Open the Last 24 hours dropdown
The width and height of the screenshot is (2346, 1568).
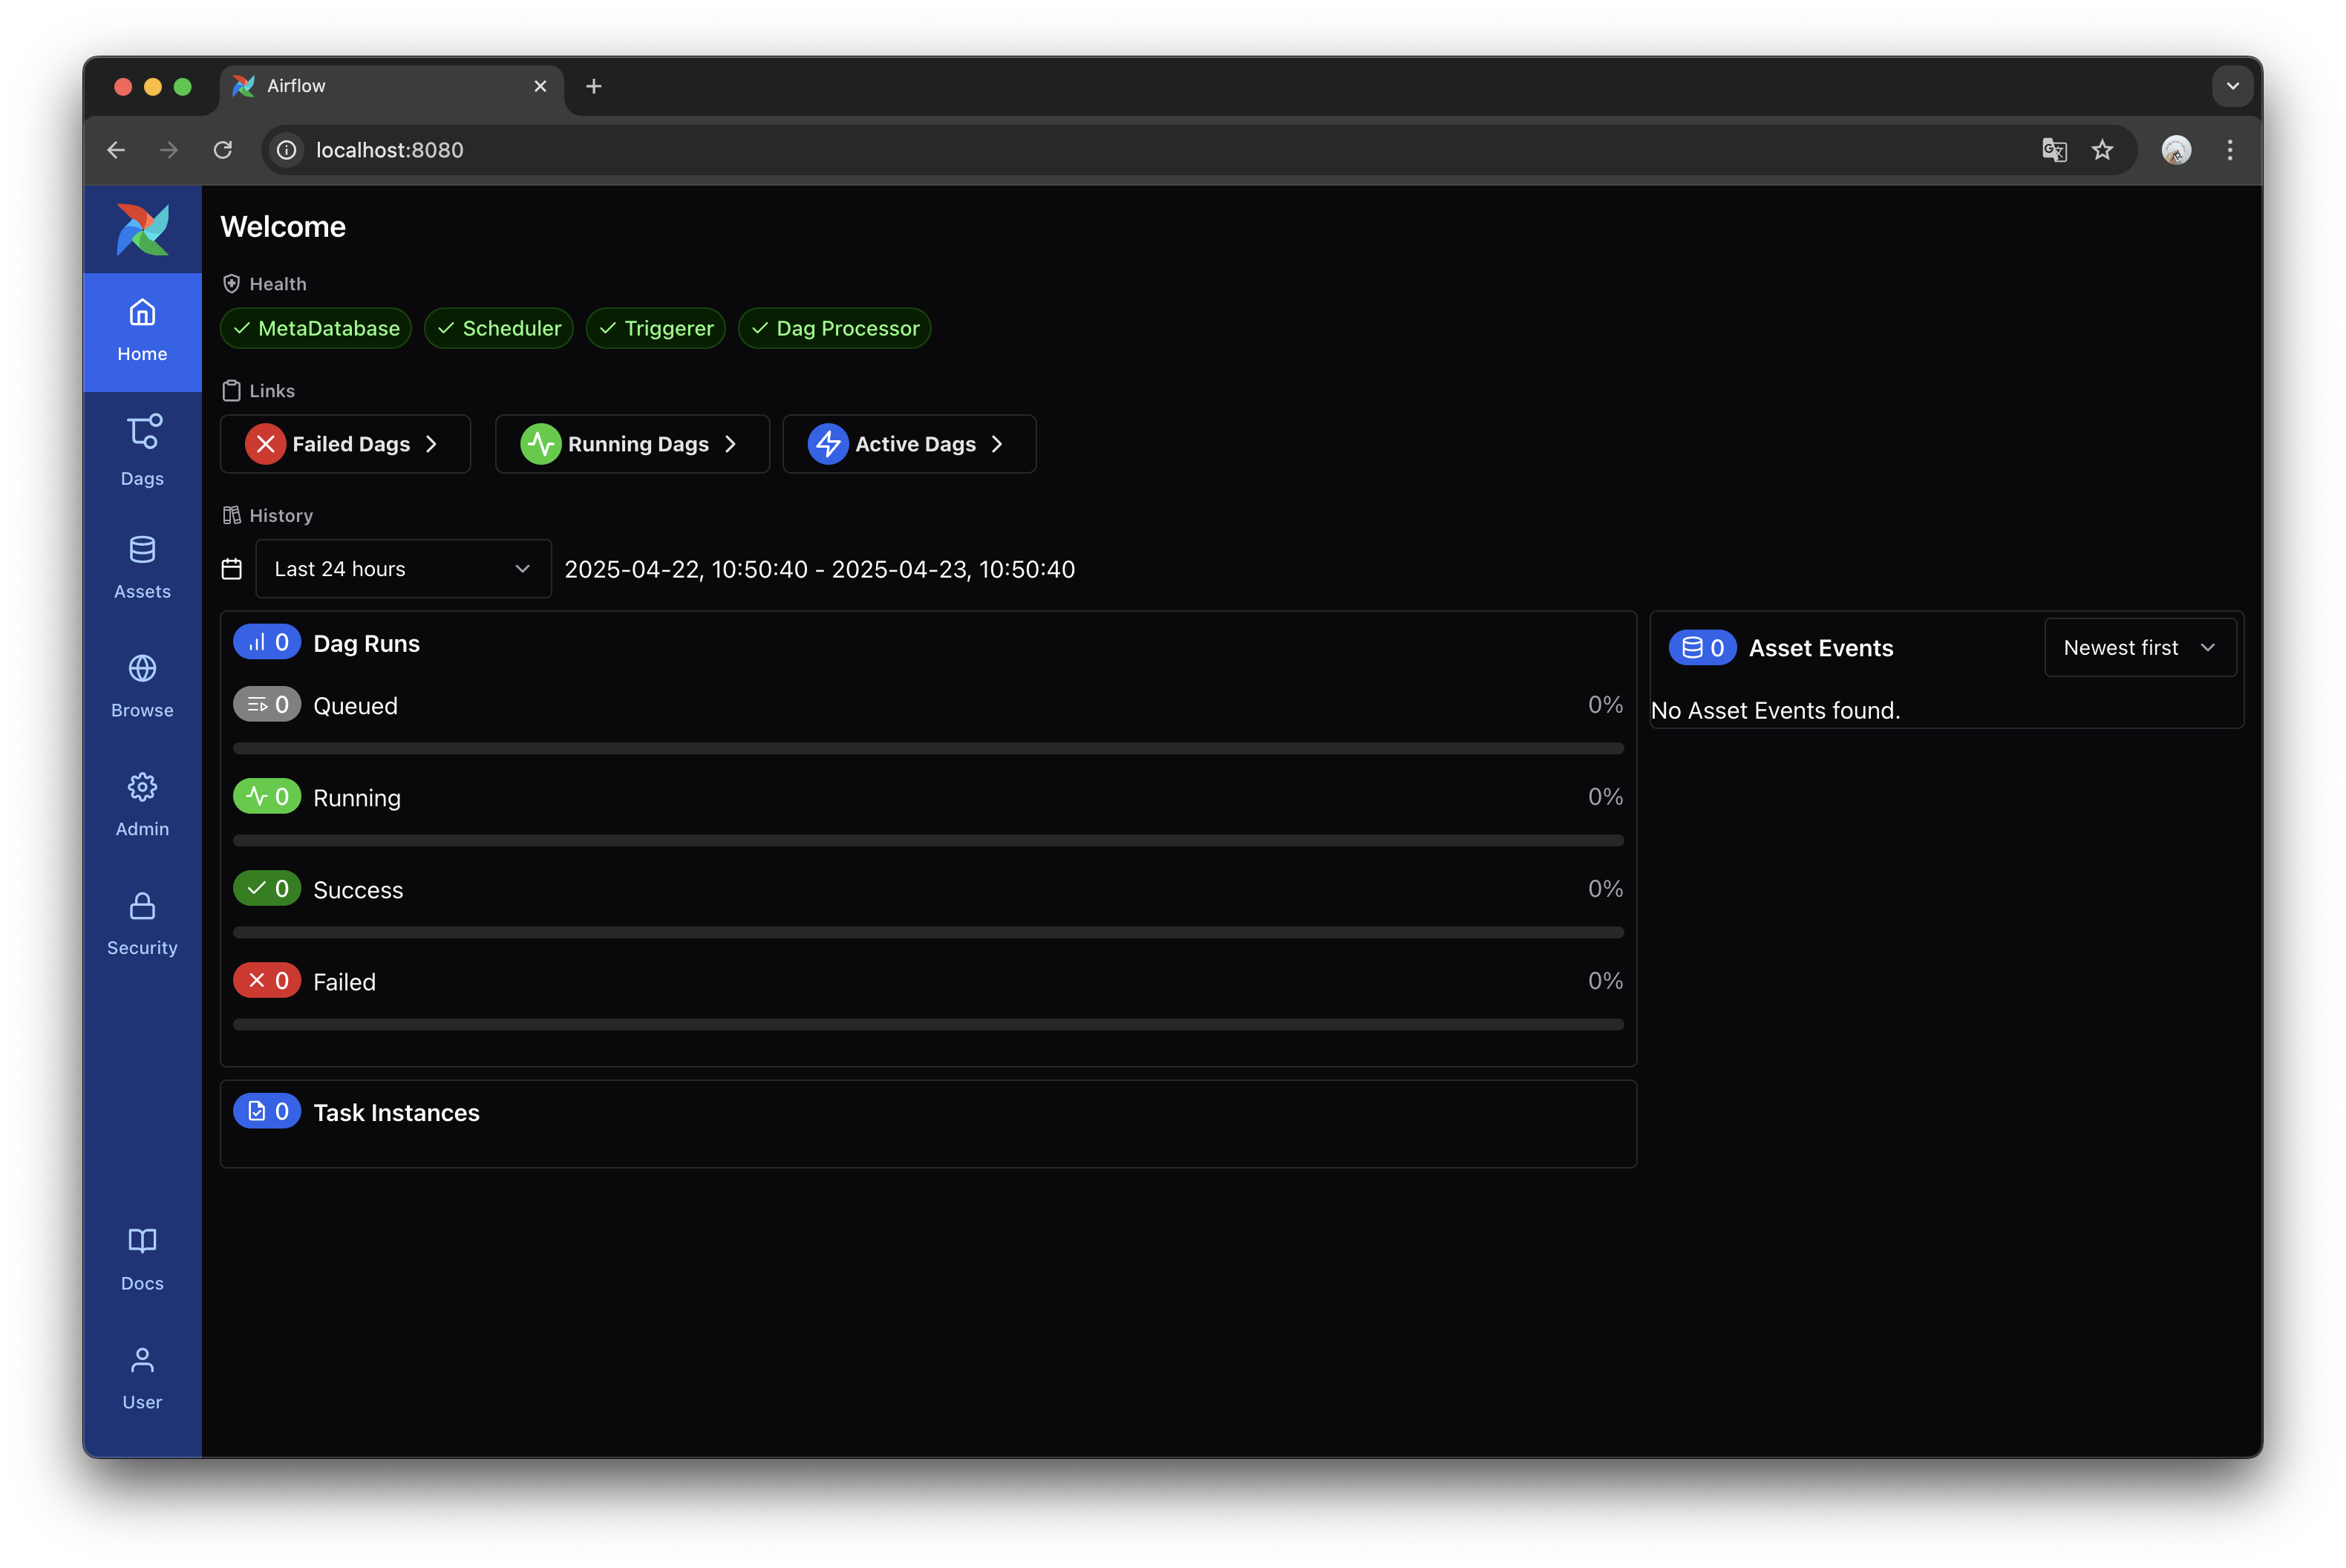(x=403, y=569)
